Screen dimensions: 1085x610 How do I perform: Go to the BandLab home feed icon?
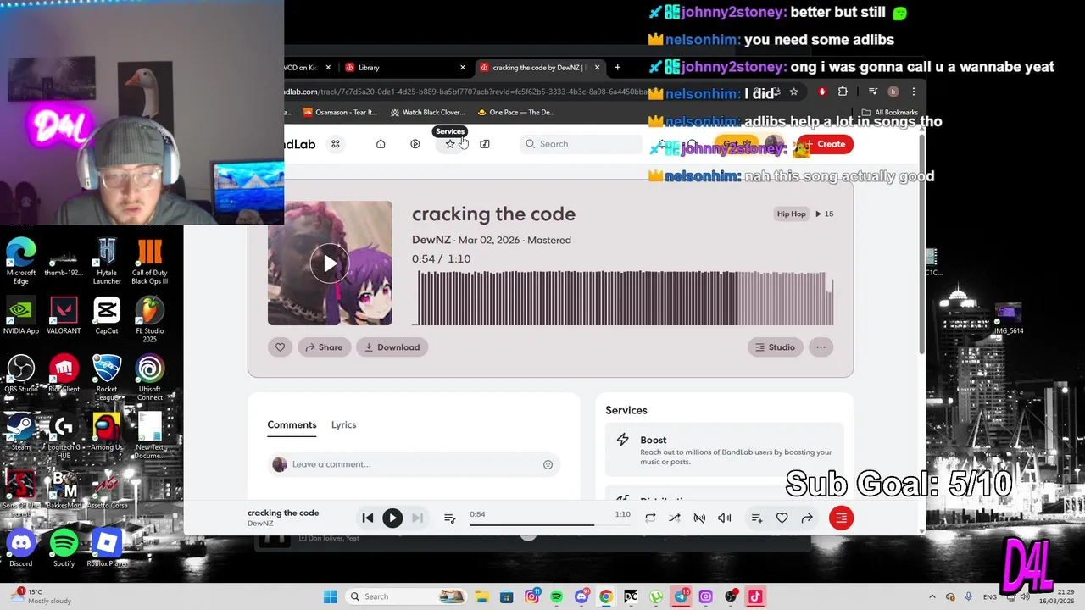pyautogui.click(x=381, y=144)
